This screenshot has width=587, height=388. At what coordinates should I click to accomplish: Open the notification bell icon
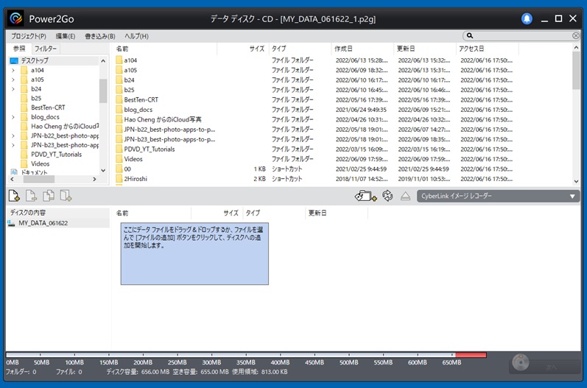point(527,18)
